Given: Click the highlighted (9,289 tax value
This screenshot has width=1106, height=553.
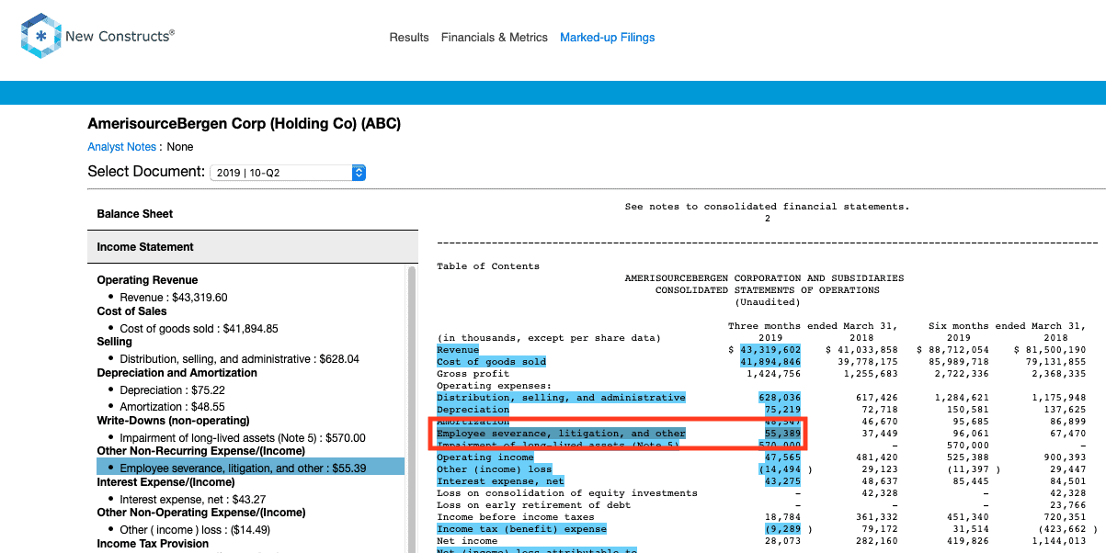Looking at the screenshot, I should [783, 529].
